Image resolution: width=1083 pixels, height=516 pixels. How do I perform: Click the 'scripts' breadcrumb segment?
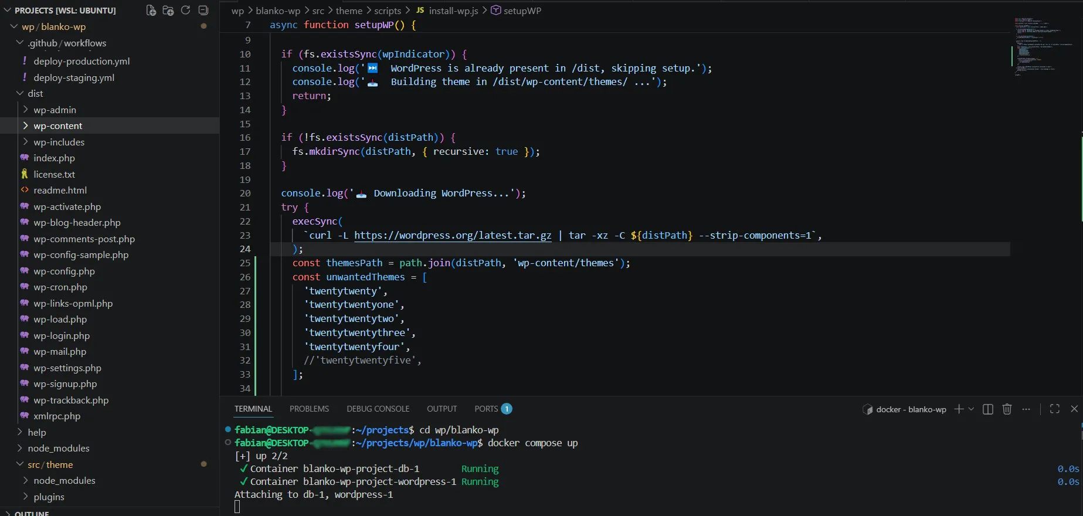click(388, 11)
